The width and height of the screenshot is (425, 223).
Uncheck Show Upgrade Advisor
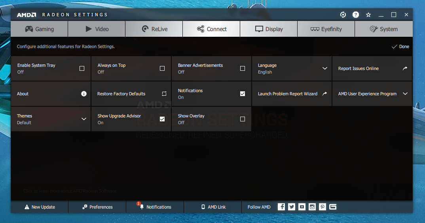pos(162,119)
